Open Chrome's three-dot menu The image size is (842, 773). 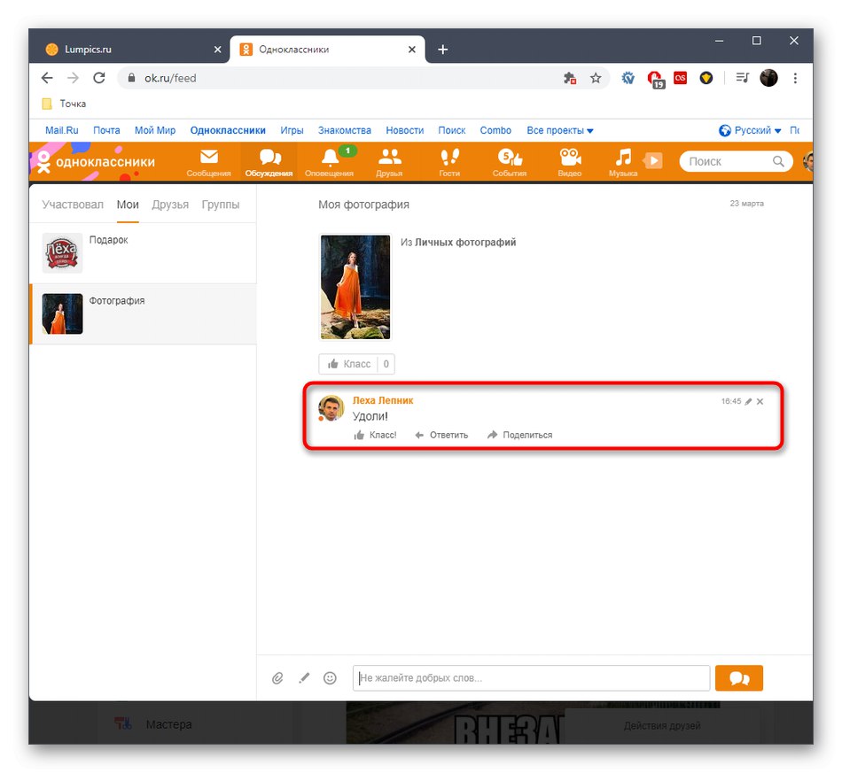coord(795,78)
